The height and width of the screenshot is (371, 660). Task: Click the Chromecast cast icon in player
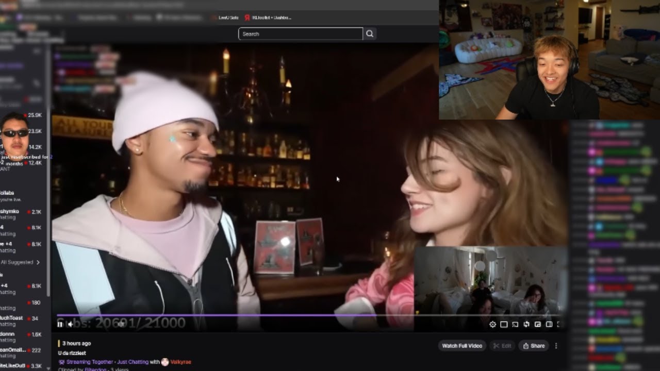point(515,324)
